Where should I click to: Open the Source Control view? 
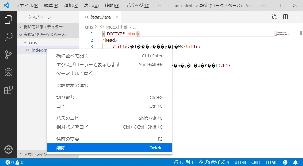tap(8, 55)
